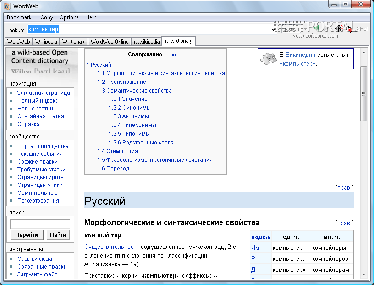The width and height of the screenshot is (374, 285).
Task: Follow the Википедии link in the box
Action: [300, 55]
